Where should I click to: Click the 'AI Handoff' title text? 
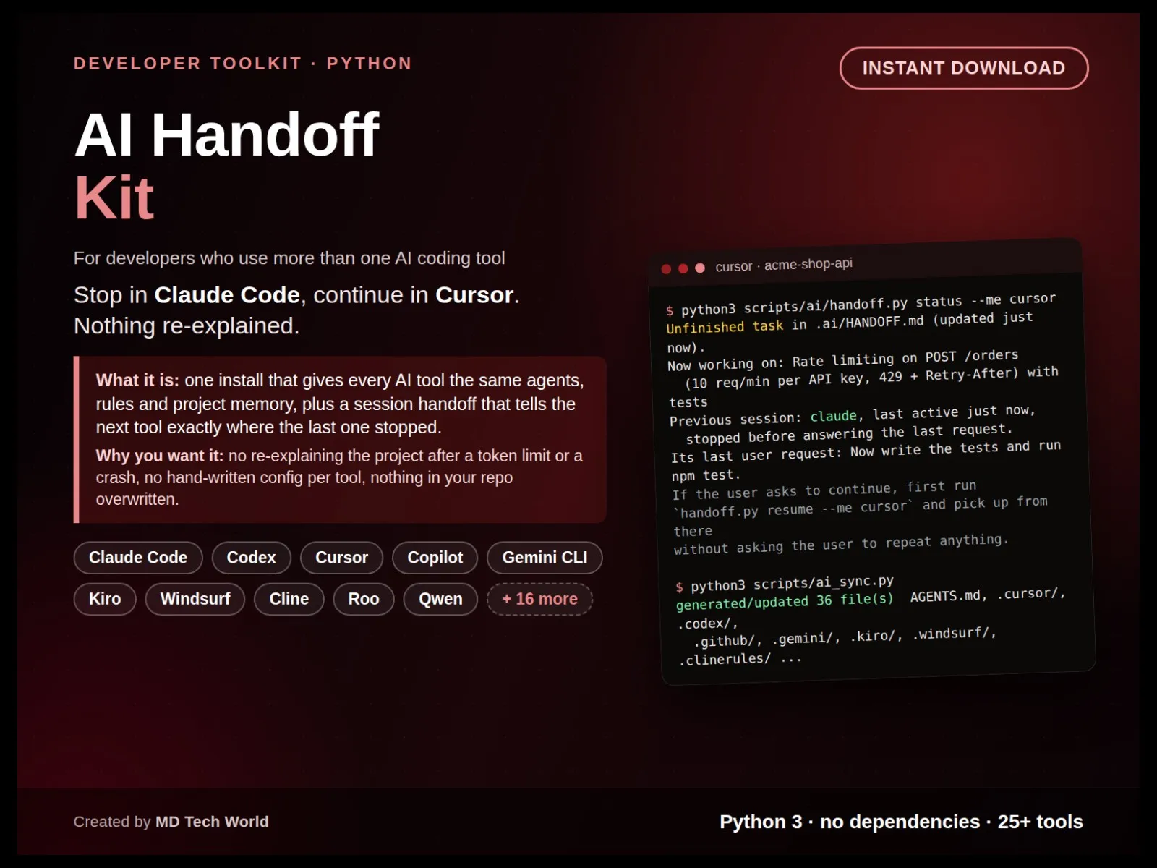click(x=226, y=135)
